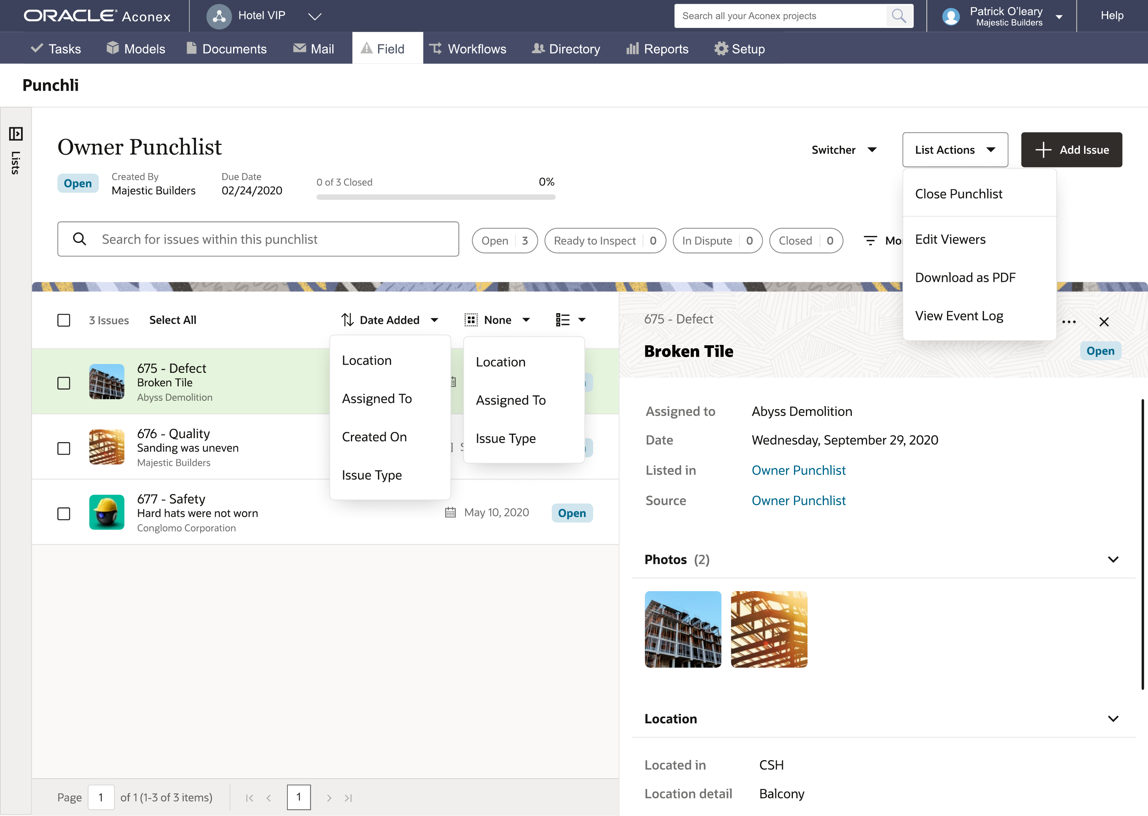Group by Issue Type in group menu
The image size is (1148, 816).
click(x=523, y=439)
